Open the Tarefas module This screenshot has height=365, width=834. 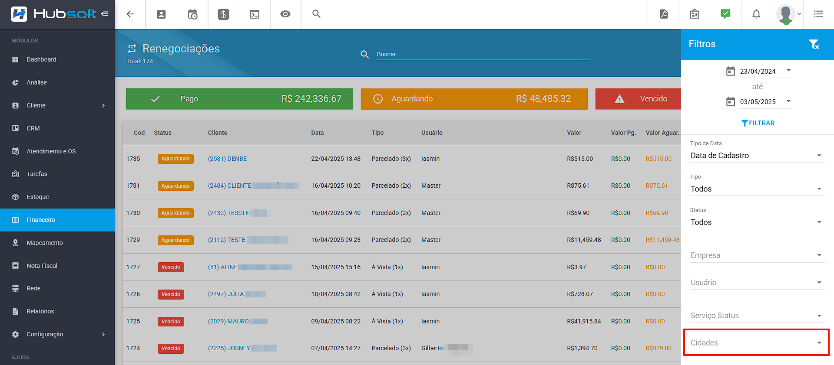[57, 174]
